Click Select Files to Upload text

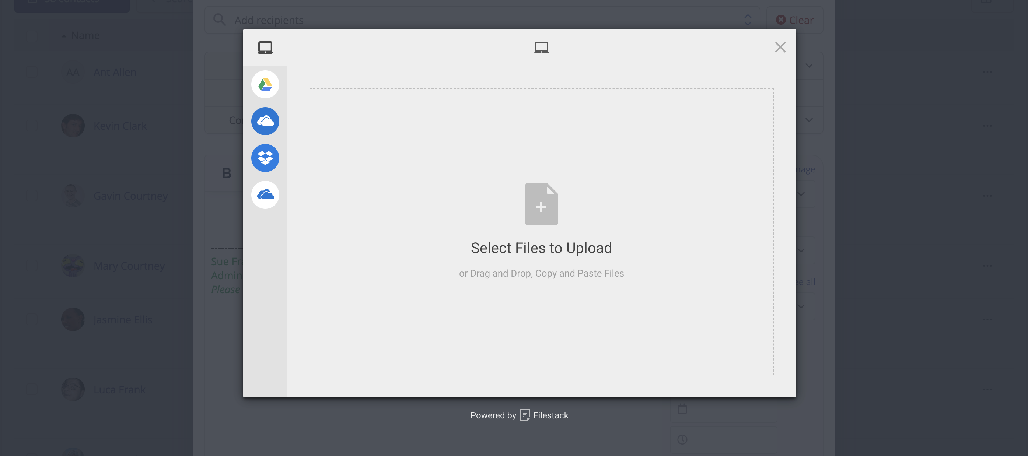(541, 248)
